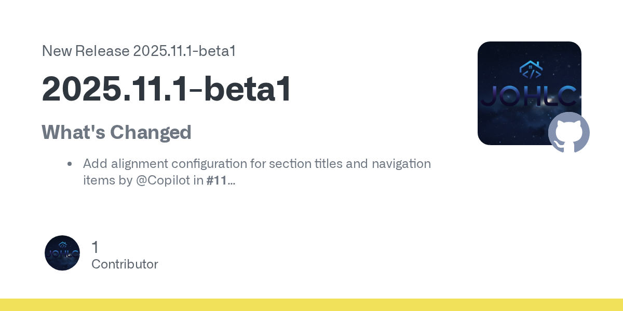The image size is (623, 311).
Task: Click the GitHub Octocat logo
Action: 569,132
